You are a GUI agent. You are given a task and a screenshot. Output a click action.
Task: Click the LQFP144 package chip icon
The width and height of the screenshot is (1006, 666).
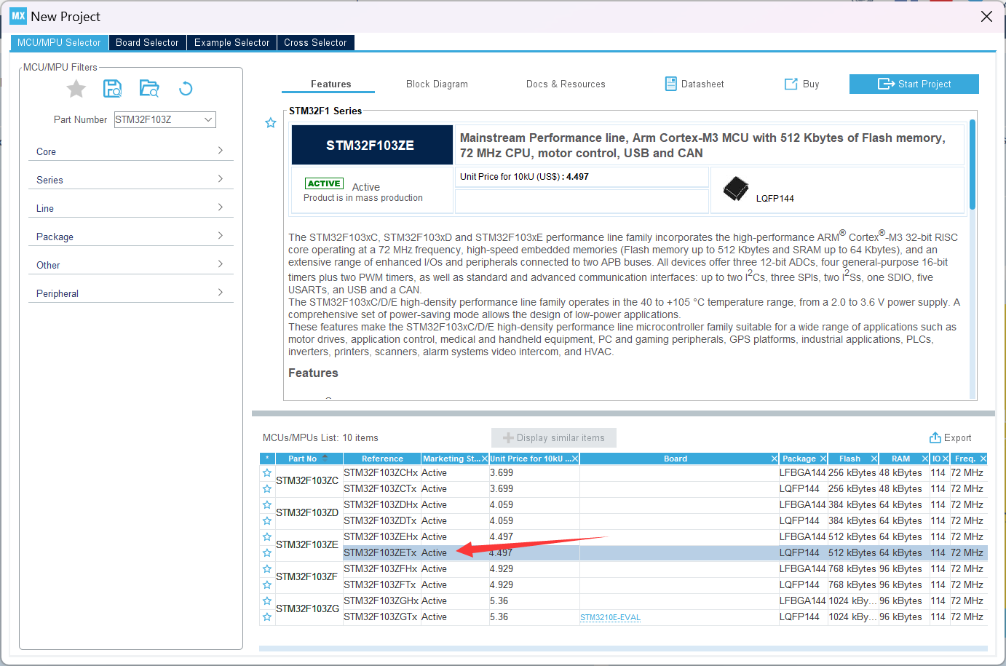point(736,189)
